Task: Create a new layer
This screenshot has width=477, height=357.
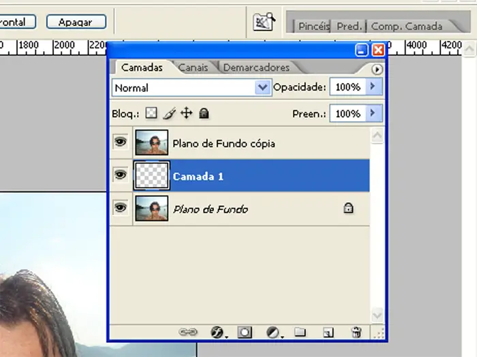Action: pyautogui.click(x=328, y=332)
